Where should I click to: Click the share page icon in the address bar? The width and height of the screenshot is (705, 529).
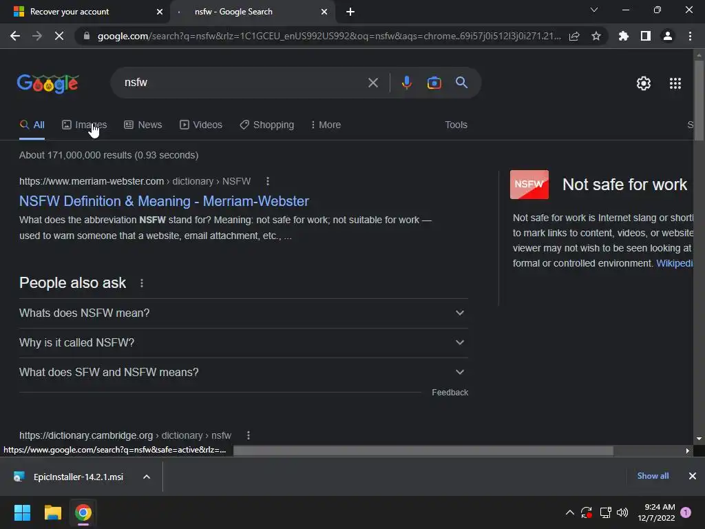pyautogui.click(x=574, y=36)
